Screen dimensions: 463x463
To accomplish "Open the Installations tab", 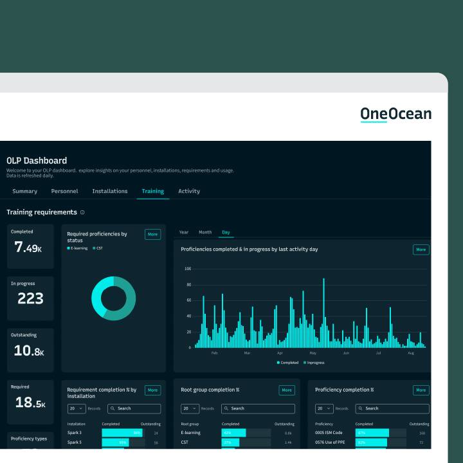I will (109, 191).
